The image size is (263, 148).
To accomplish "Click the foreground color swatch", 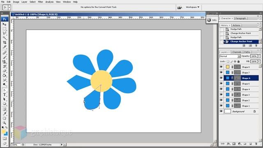I will (x=4, y=132).
